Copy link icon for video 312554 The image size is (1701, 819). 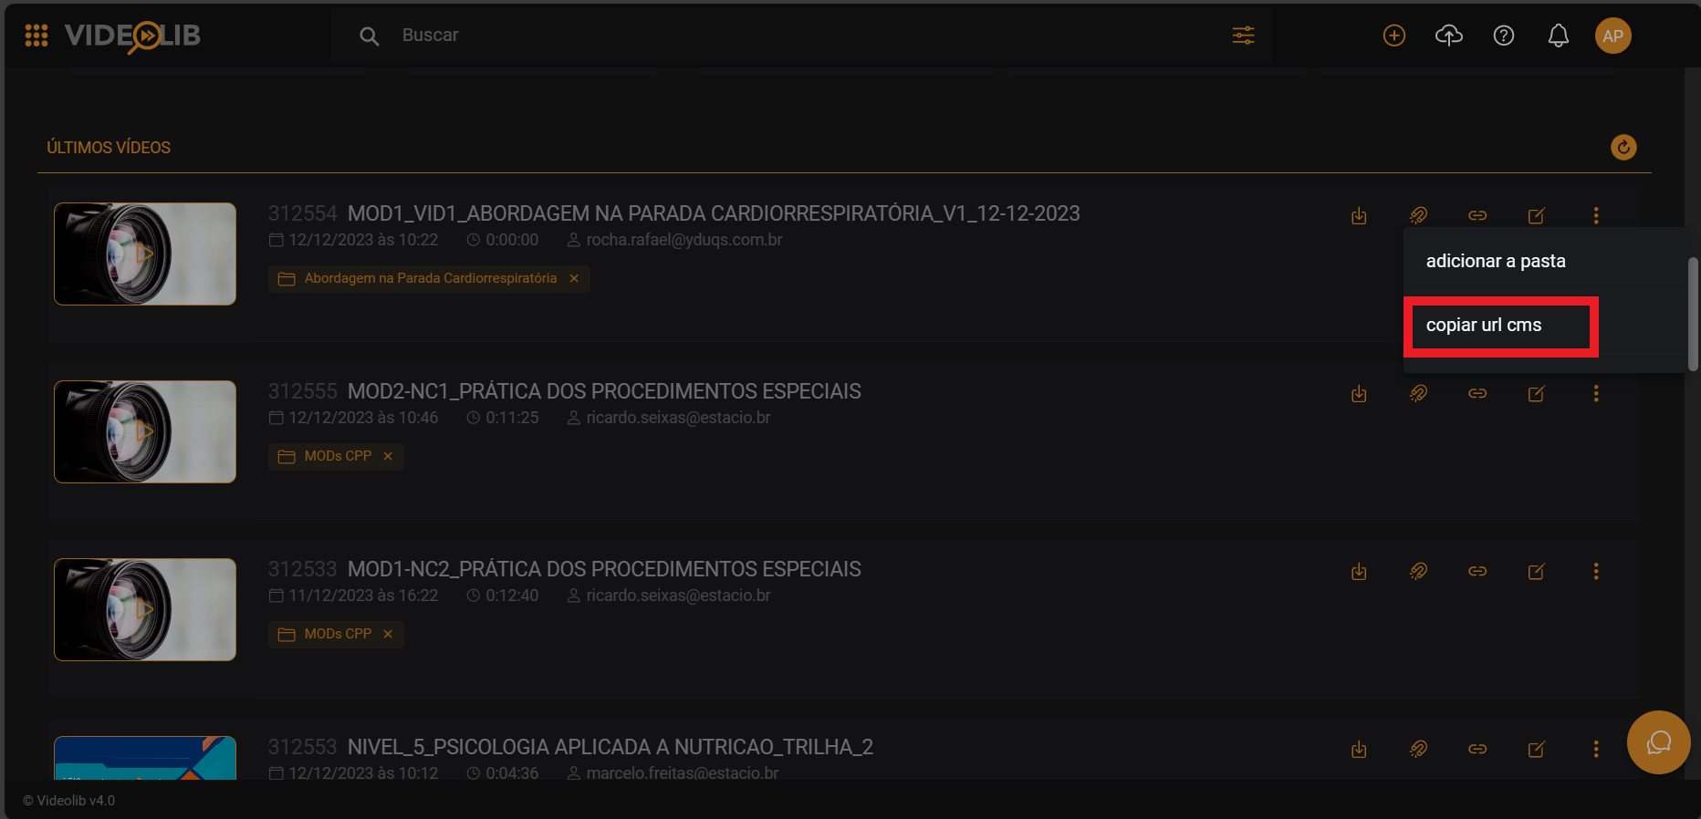pos(1477,215)
